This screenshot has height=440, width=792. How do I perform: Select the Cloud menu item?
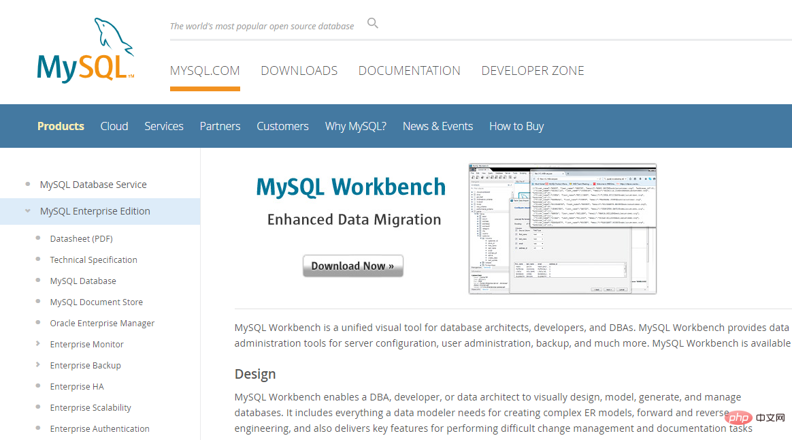pos(114,126)
